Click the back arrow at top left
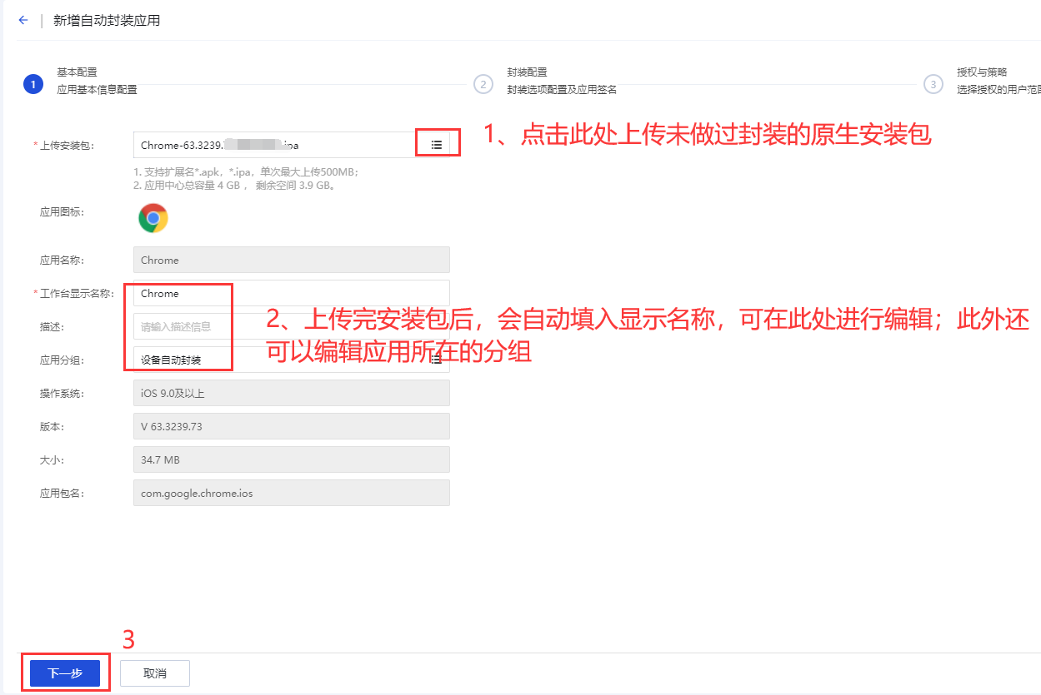 tap(23, 21)
